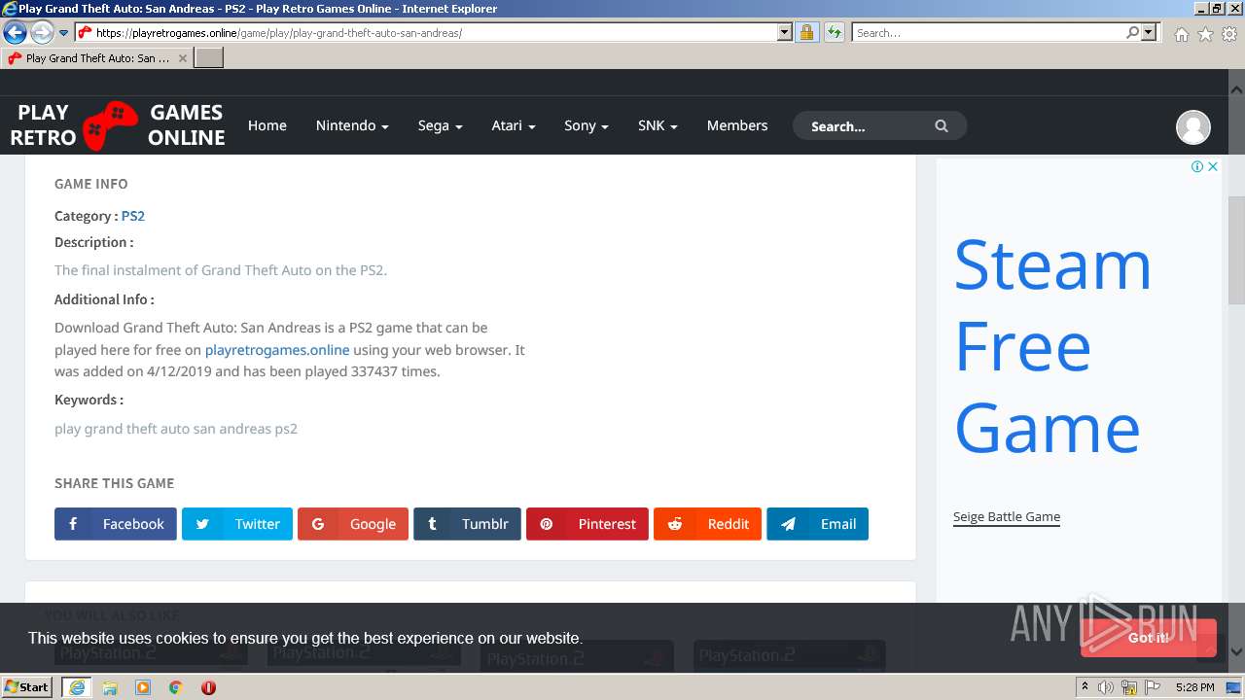
Task: Click the scroll up arrow
Action: click(1236, 88)
